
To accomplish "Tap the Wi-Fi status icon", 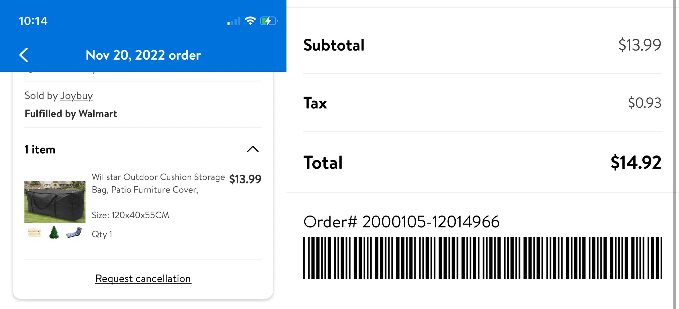I will [250, 21].
